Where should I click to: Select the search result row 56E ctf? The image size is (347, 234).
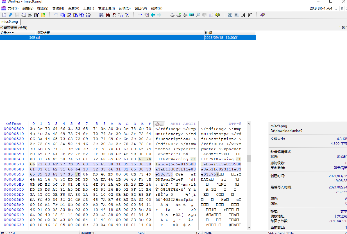coord(128,37)
